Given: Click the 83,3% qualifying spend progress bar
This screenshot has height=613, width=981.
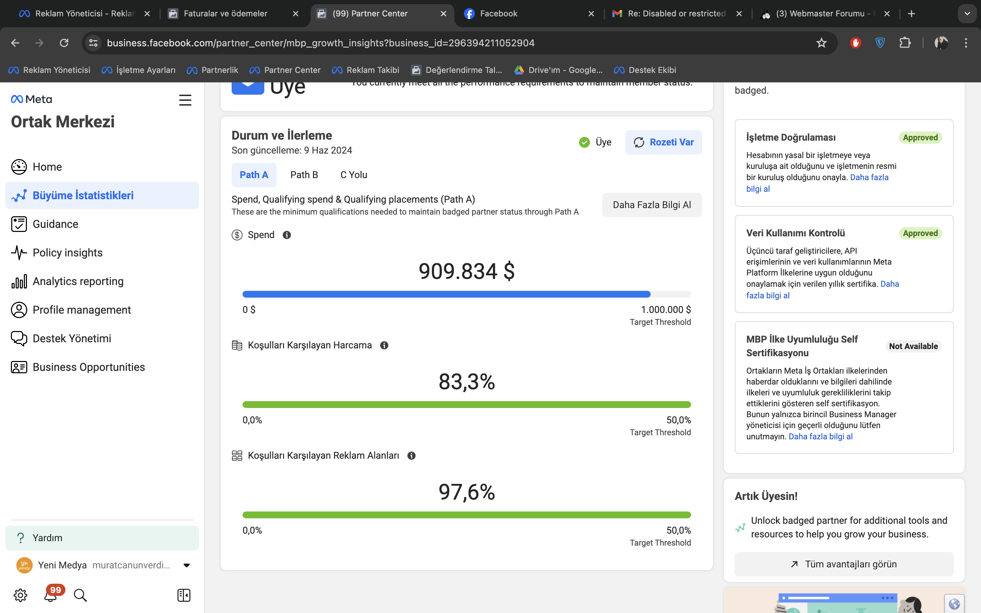Looking at the screenshot, I should click(467, 405).
